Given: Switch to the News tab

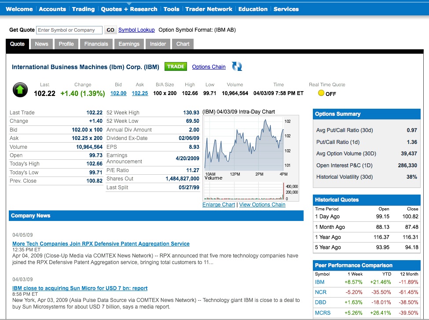Looking at the screenshot, I should tap(42, 44).
